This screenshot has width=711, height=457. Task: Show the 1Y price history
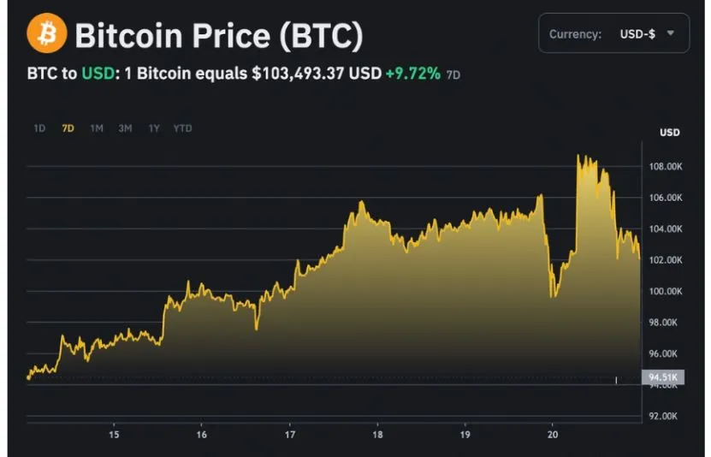point(154,128)
